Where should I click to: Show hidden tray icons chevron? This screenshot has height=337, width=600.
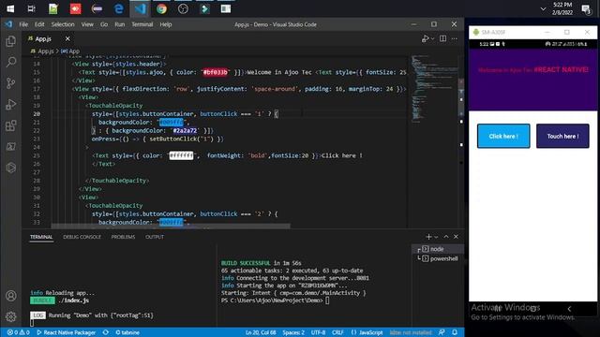tap(543, 8)
